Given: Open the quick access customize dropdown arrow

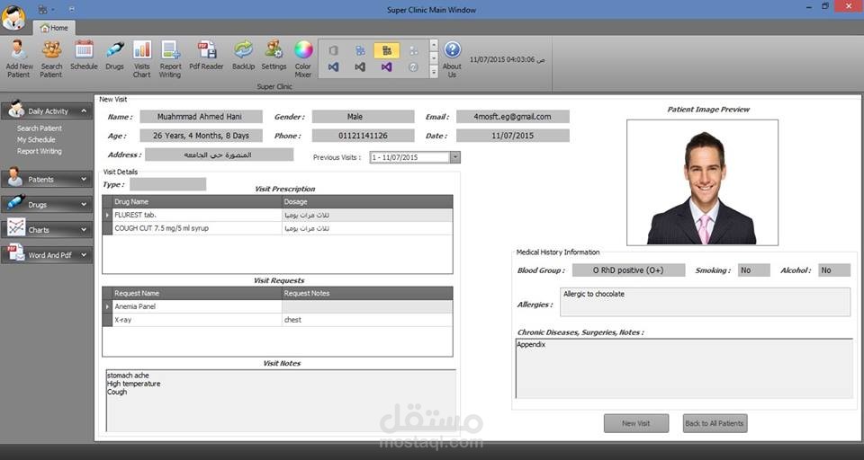Looking at the screenshot, I should click(x=72, y=9).
